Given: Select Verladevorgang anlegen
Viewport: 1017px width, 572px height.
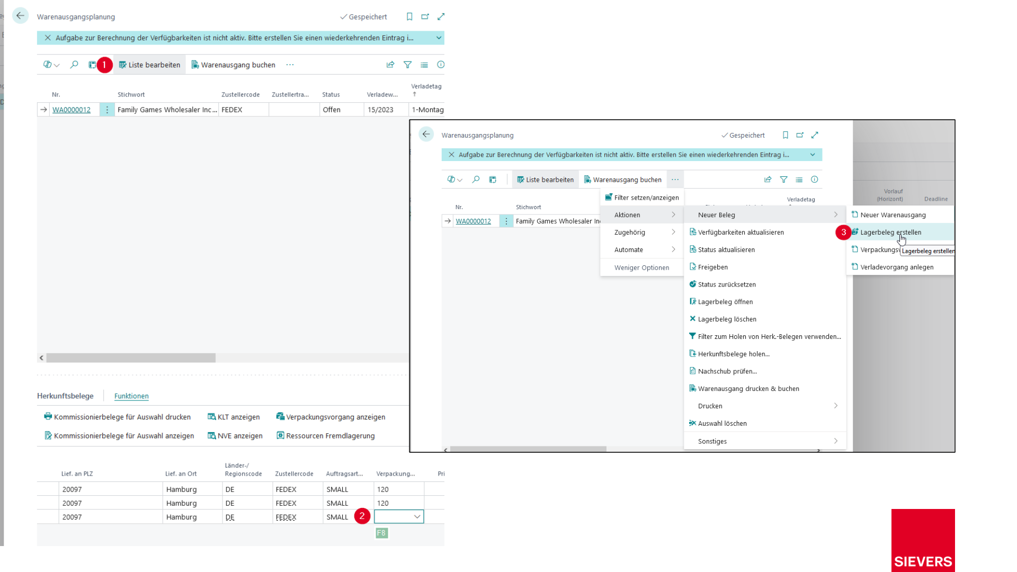Looking at the screenshot, I should [x=900, y=267].
